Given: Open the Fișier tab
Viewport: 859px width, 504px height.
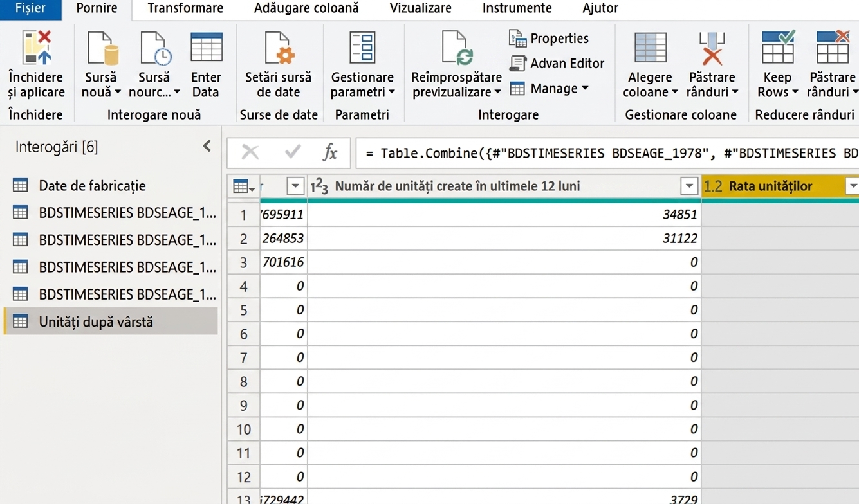Looking at the screenshot, I should 30,8.
